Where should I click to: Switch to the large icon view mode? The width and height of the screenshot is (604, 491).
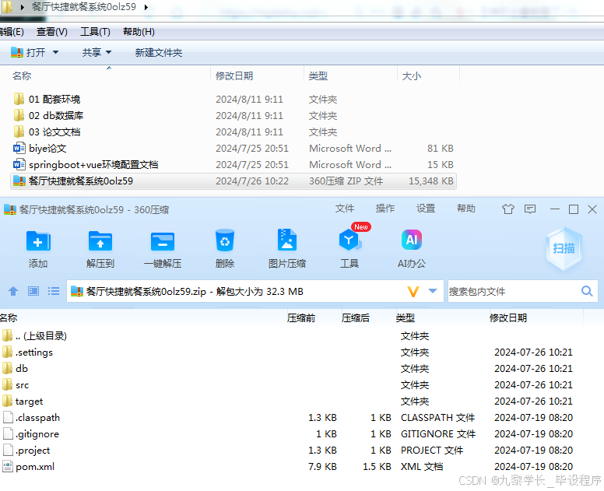pyautogui.click(x=33, y=291)
